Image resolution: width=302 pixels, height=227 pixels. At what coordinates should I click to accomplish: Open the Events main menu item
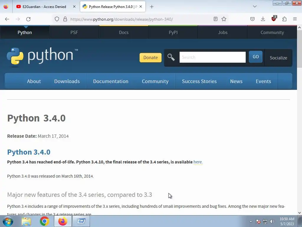(x=263, y=81)
